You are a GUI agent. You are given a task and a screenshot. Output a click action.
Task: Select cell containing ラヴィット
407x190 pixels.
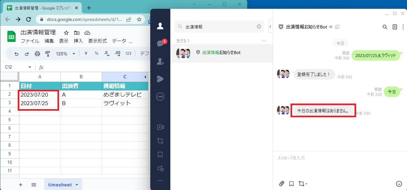coord(125,103)
